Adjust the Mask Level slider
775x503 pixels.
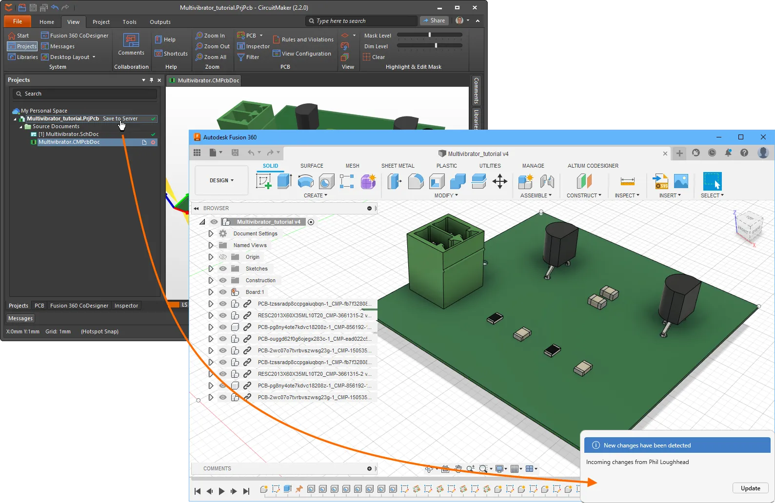pyautogui.click(x=429, y=35)
